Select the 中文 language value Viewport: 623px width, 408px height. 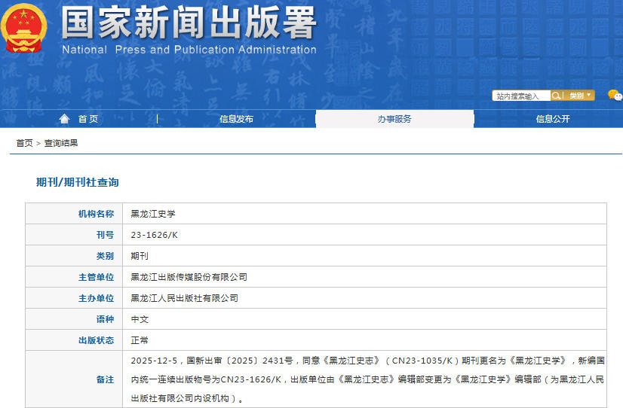(140, 319)
